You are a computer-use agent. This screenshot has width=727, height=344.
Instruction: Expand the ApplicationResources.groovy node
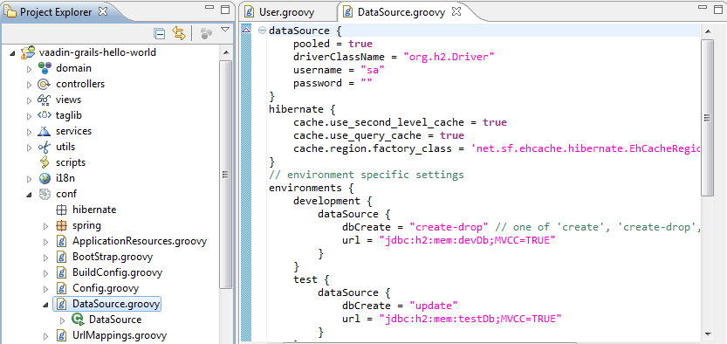click(x=46, y=243)
